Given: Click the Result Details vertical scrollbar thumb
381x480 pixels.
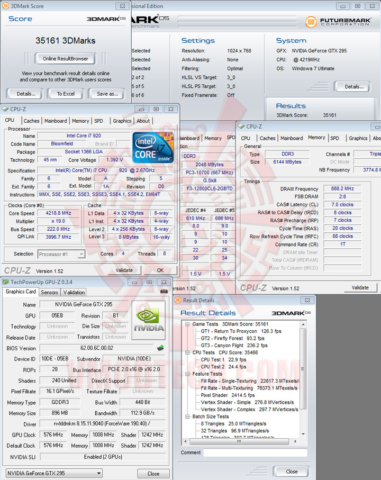Looking at the screenshot, I should 303,369.
